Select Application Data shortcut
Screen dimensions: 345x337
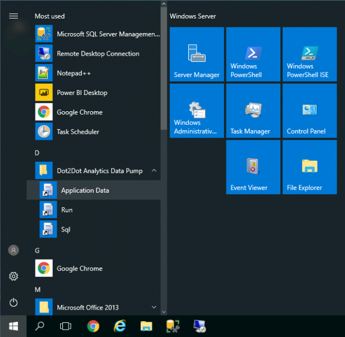pyautogui.click(x=85, y=190)
